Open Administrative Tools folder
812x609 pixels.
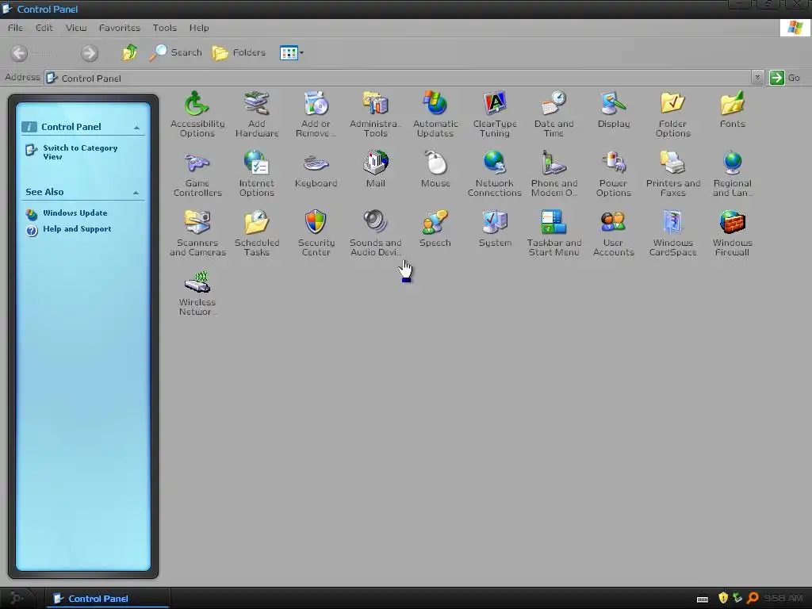tap(375, 114)
